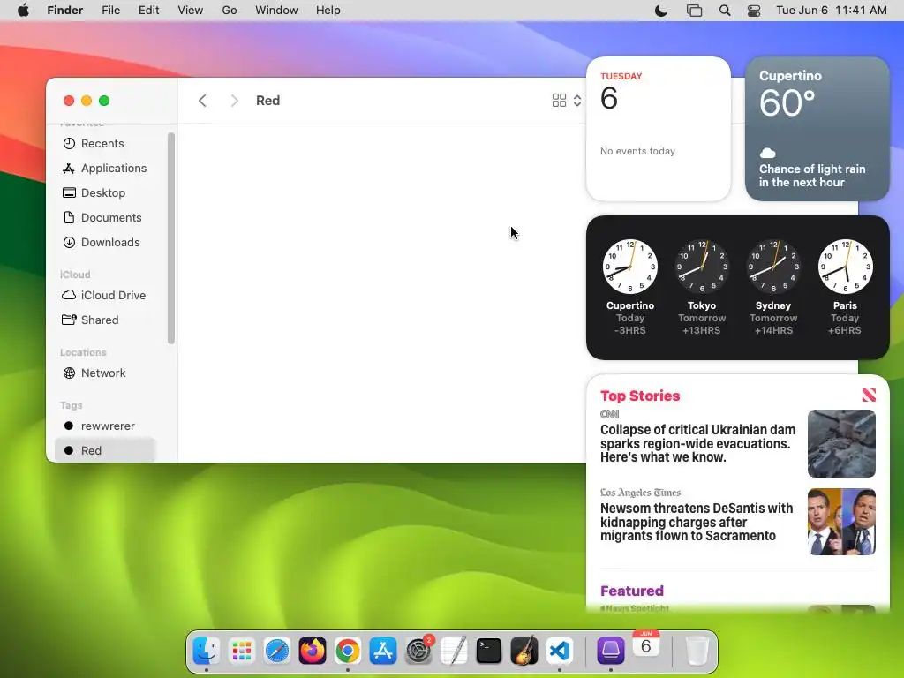904x678 pixels.
Task: Select iCloud Drive in sidebar
Action: point(105,295)
